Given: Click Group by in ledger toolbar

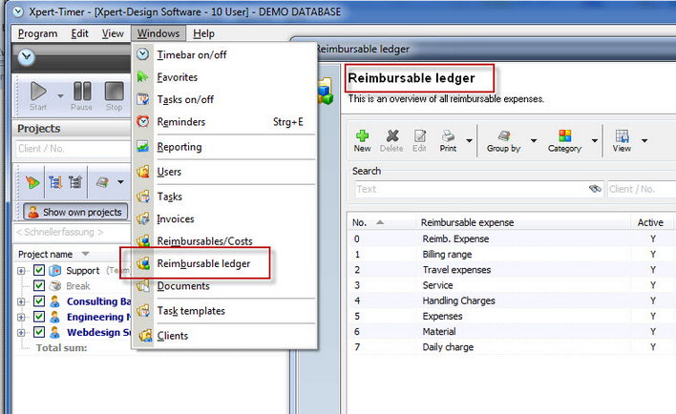Looking at the screenshot, I should [x=503, y=141].
